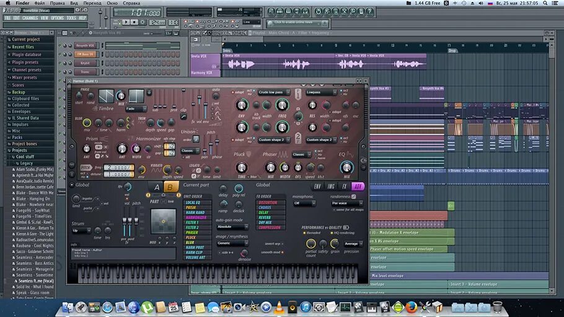The width and height of the screenshot is (564, 317).
Task: Open the IMG tab in Harmor
Action: point(331,186)
